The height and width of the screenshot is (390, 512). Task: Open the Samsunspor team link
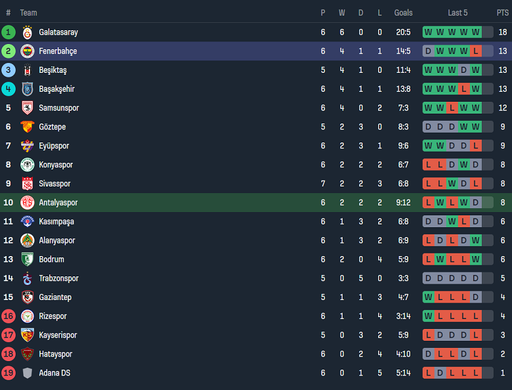point(58,108)
